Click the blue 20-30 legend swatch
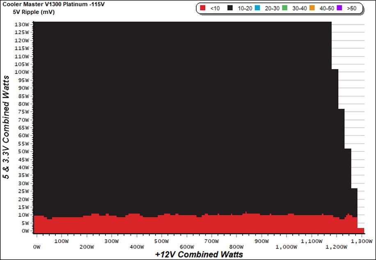This screenshot has width=376, height=260. pyautogui.click(x=257, y=8)
